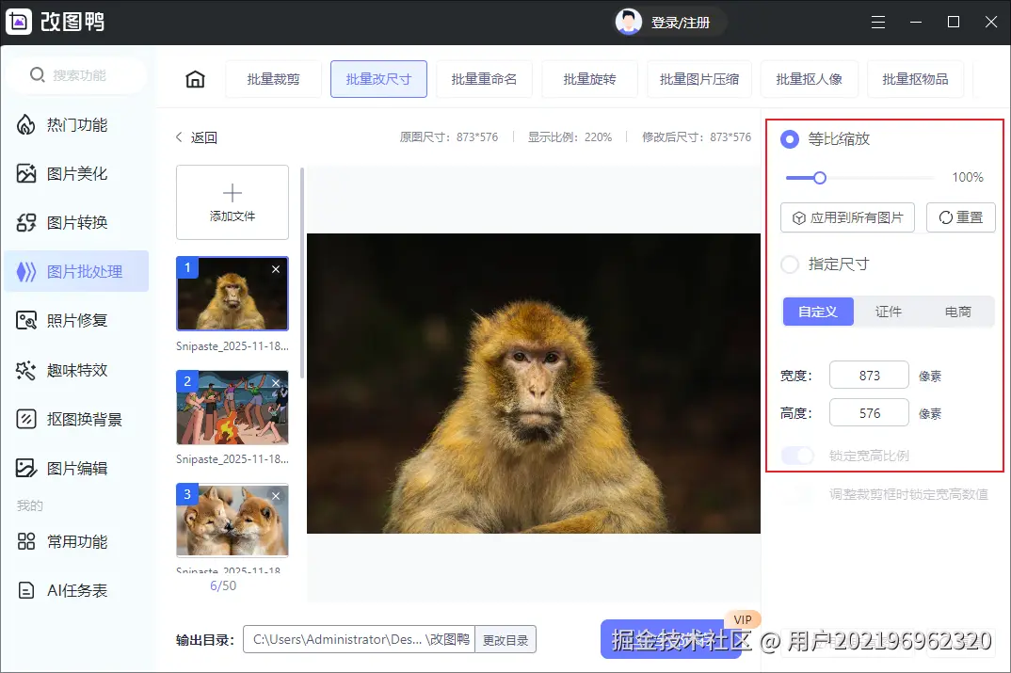Screen dimensions: 1011x673
Task: Click the search magnifier icon
Action: (x=38, y=74)
